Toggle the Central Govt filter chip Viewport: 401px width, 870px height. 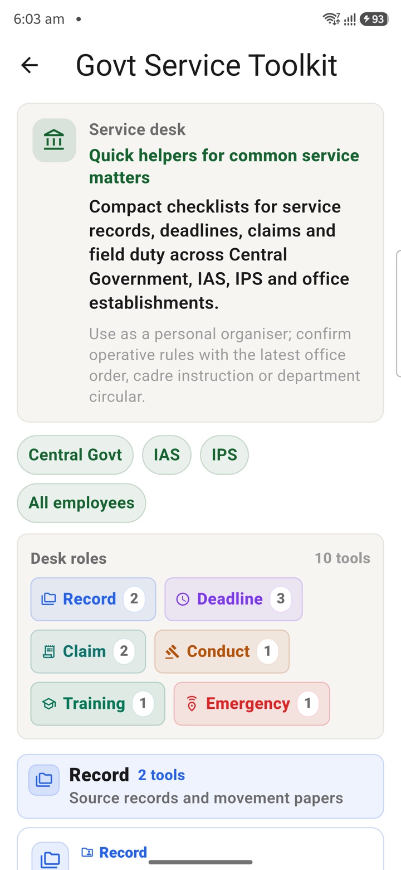point(75,455)
